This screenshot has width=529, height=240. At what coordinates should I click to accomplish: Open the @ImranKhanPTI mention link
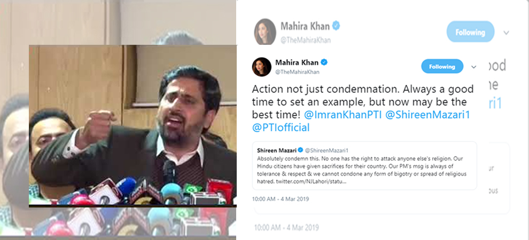(x=343, y=115)
